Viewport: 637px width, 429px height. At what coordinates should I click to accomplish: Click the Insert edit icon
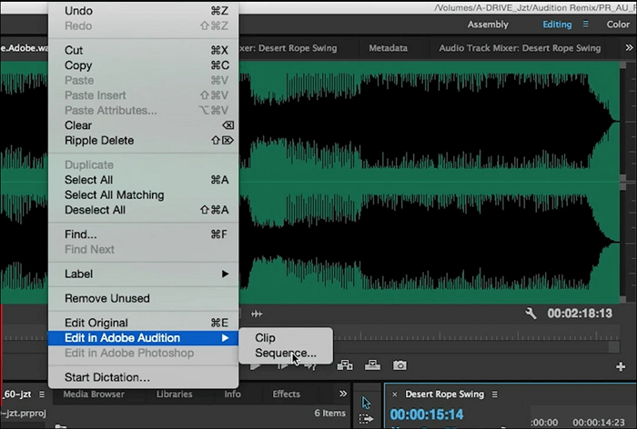(x=345, y=365)
